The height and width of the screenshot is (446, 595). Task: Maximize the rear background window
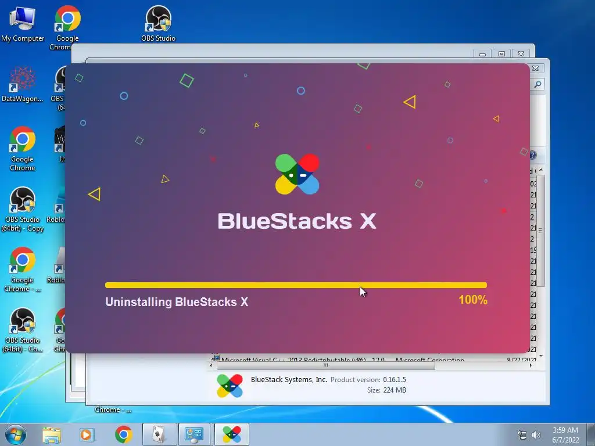coord(501,54)
